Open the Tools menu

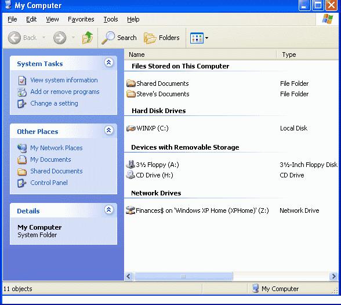(110, 19)
